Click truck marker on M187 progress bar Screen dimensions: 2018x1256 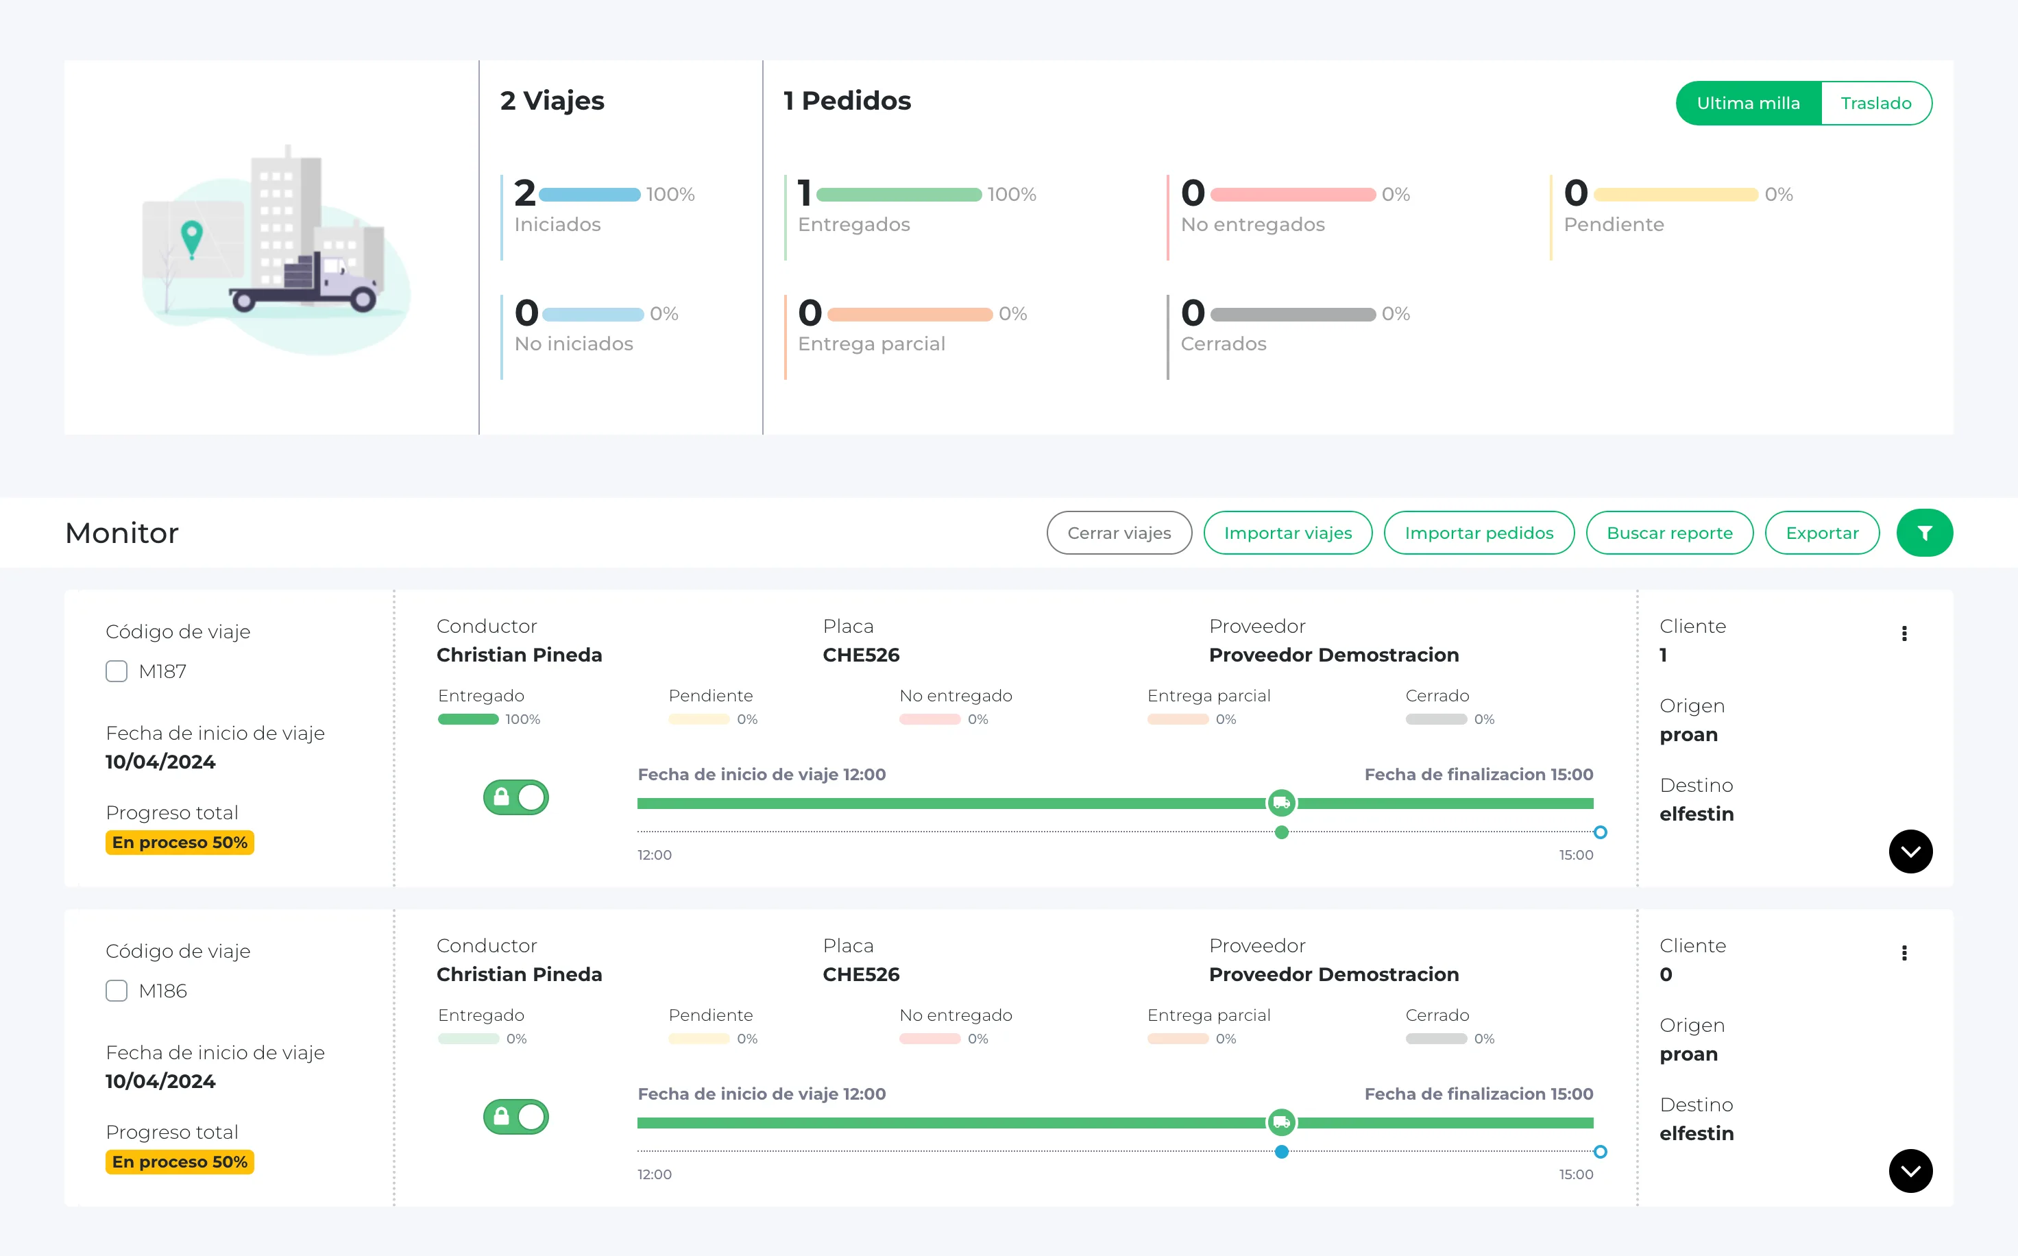(1281, 802)
